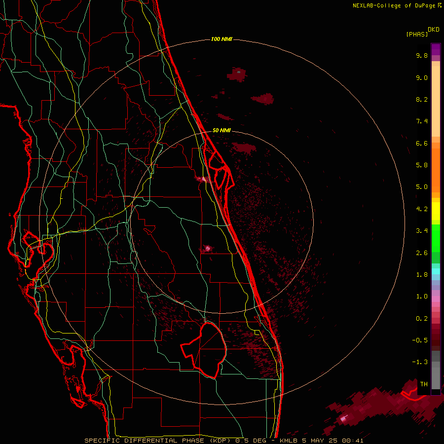Viewport: 444px width, 444px height.
Task: Click the 4.2 value on color scale
Action: (x=422, y=209)
